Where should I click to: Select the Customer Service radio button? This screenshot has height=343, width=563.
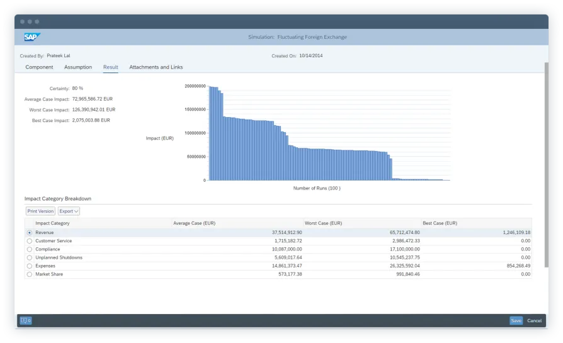(x=29, y=241)
